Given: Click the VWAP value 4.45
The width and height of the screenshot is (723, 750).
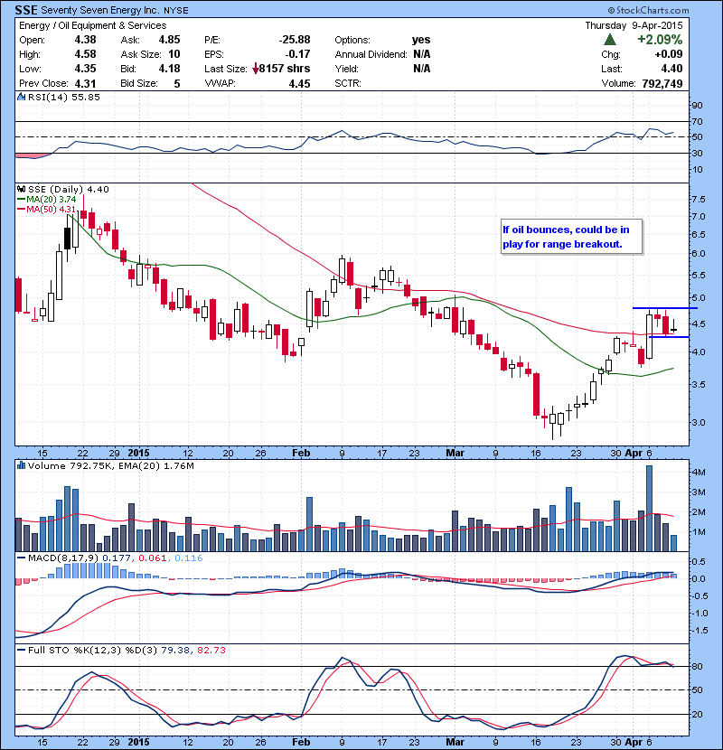Looking at the screenshot, I should tap(299, 83).
